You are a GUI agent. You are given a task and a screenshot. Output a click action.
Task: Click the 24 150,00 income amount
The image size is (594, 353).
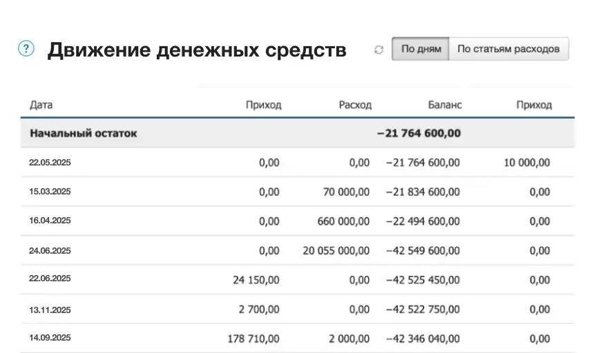256,280
